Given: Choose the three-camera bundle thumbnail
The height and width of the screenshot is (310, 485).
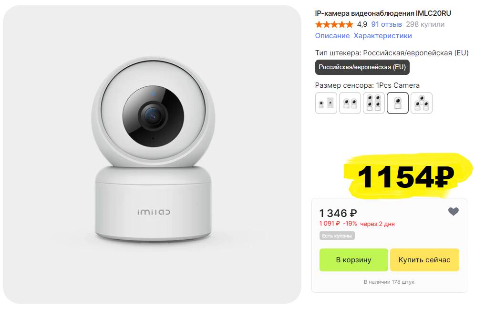Looking at the screenshot, I should point(421,103).
